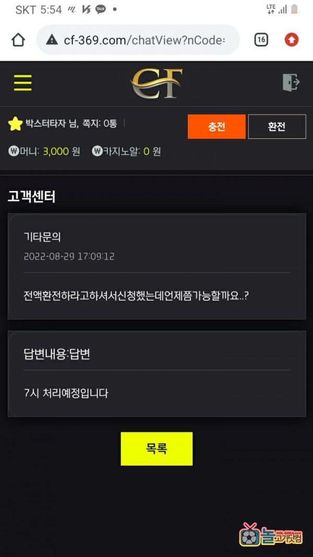Click the logout door icon
Viewport: 313px width, 557px height.
click(291, 82)
